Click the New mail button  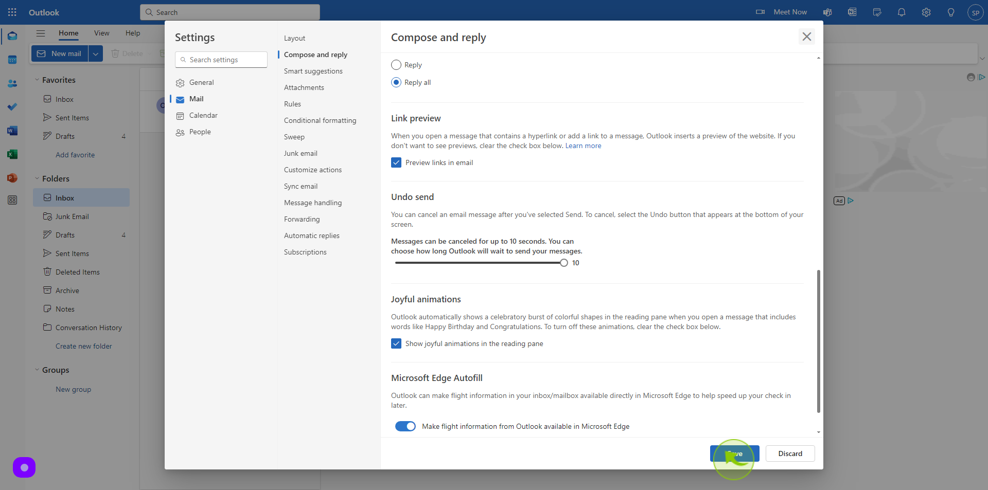(60, 53)
